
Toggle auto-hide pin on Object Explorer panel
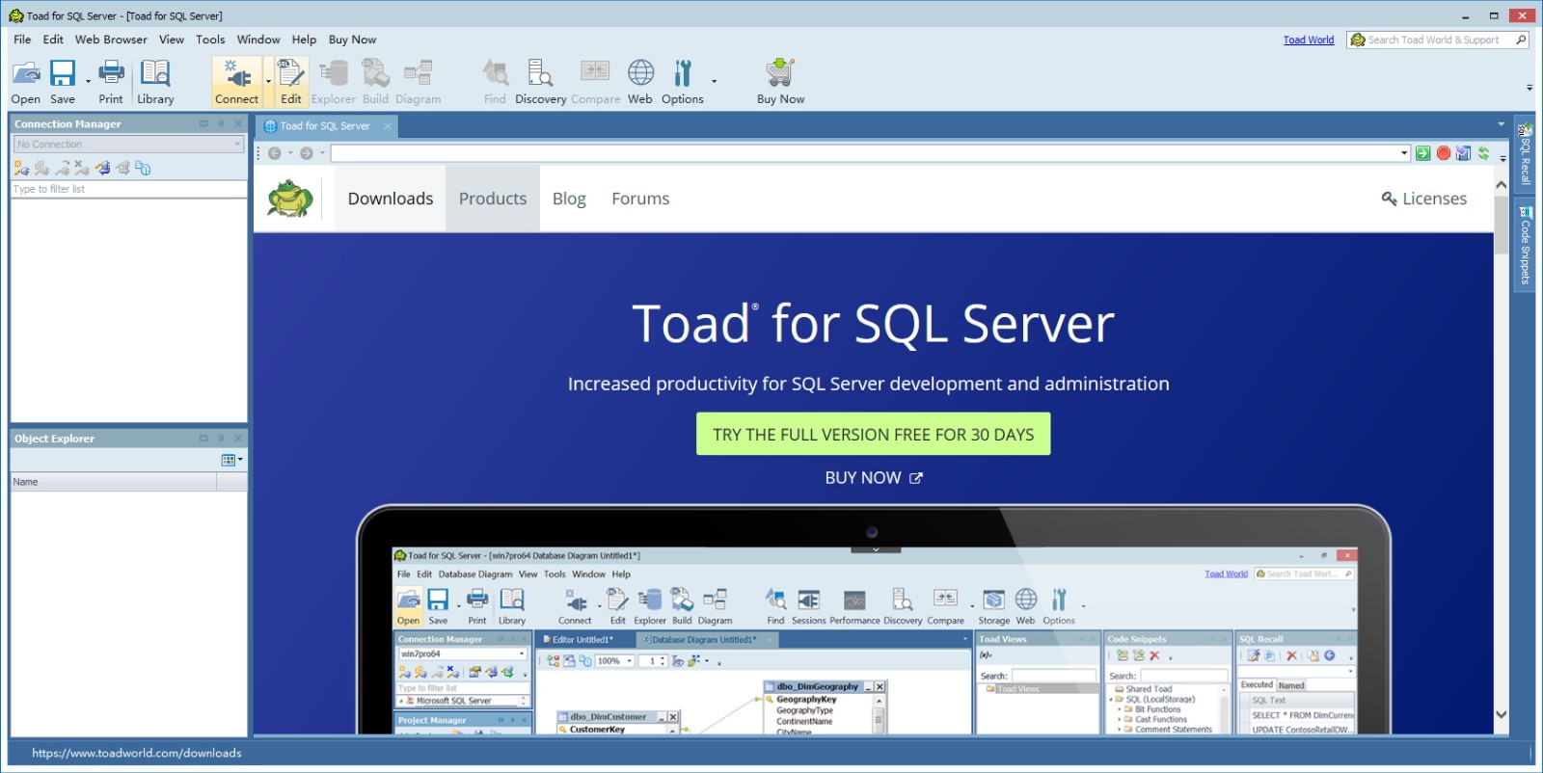tap(221, 439)
